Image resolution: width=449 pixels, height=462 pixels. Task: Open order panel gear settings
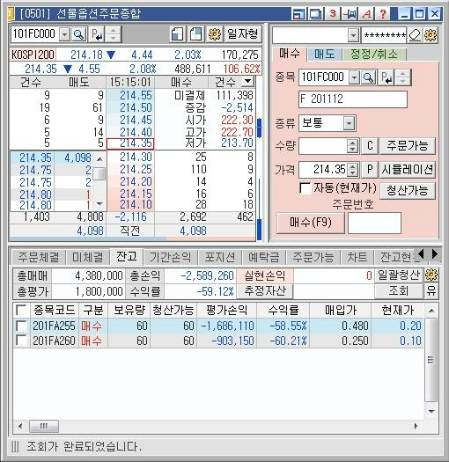point(431,36)
